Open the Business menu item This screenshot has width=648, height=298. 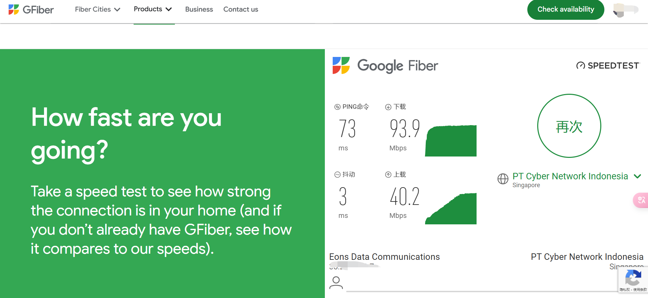[x=199, y=10]
